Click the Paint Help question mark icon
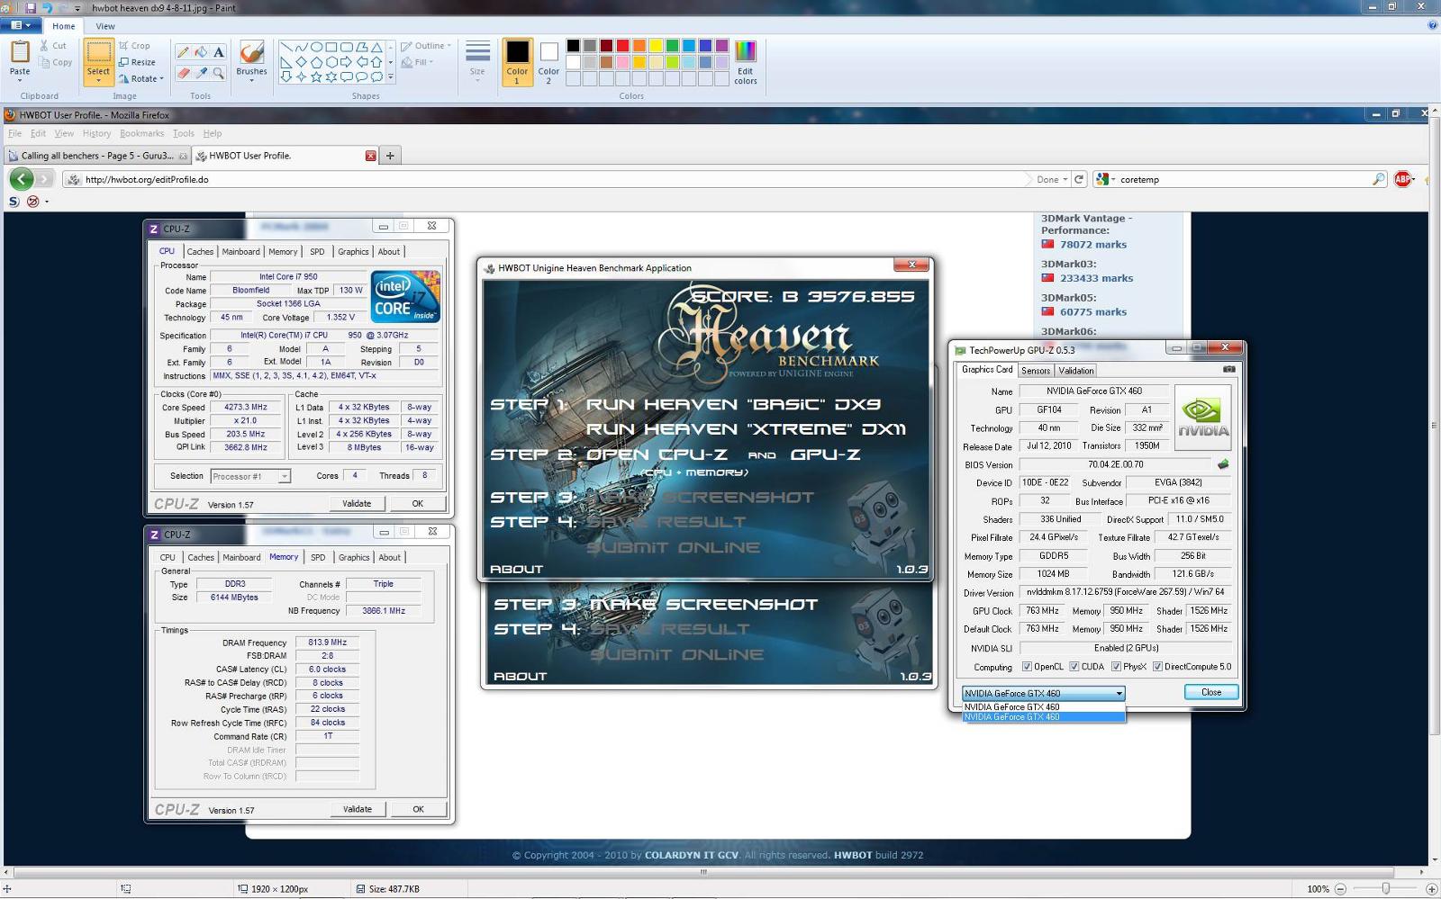The height and width of the screenshot is (899, 1441). (x=1432, y=26)
